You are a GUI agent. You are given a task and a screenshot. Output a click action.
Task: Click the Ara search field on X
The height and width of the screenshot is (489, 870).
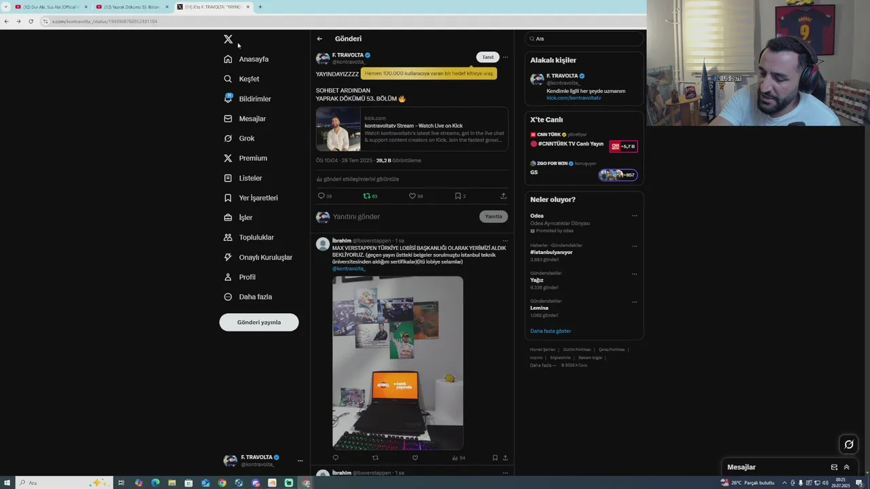pos(585,39)
